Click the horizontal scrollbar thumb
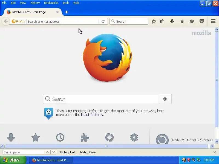Image resolution: width=219 pixels, height=164 pixels. click(x=106, y=146)
